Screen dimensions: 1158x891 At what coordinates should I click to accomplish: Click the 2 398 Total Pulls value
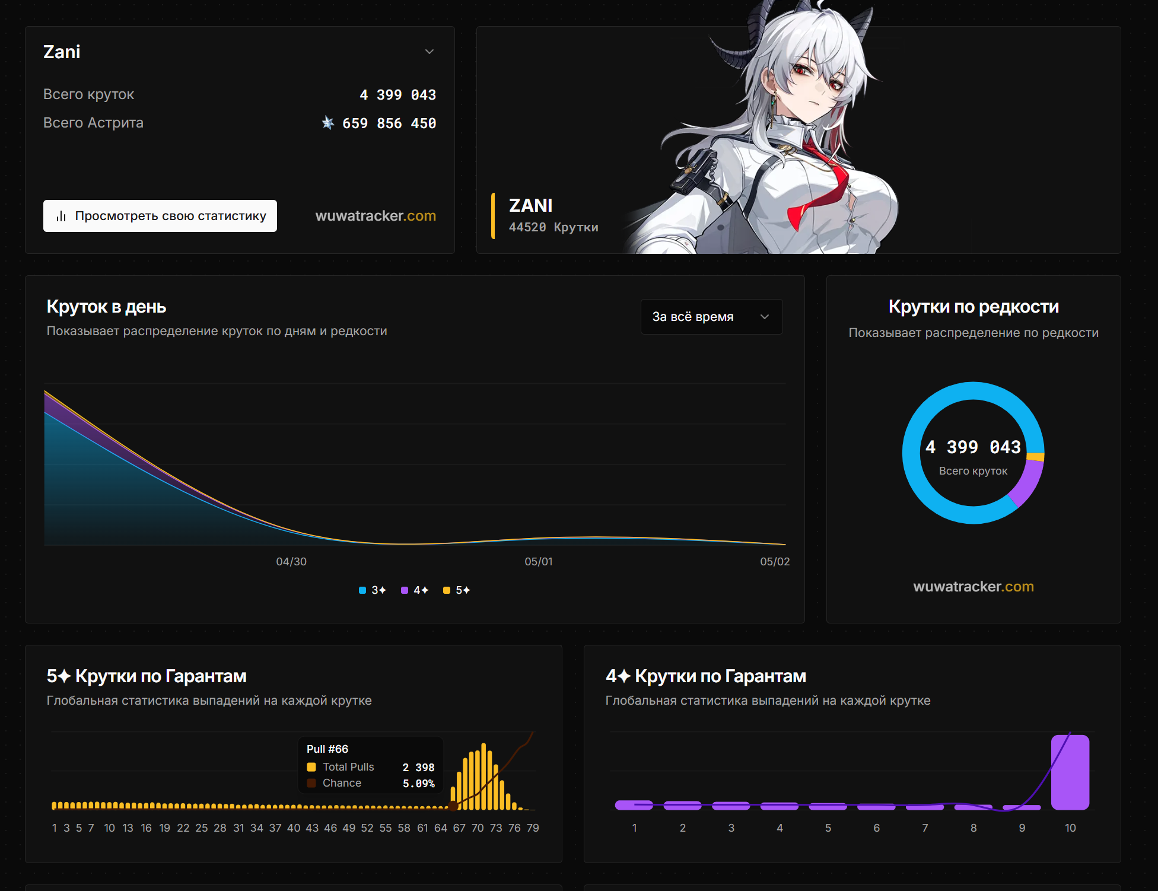pos(419,768)
